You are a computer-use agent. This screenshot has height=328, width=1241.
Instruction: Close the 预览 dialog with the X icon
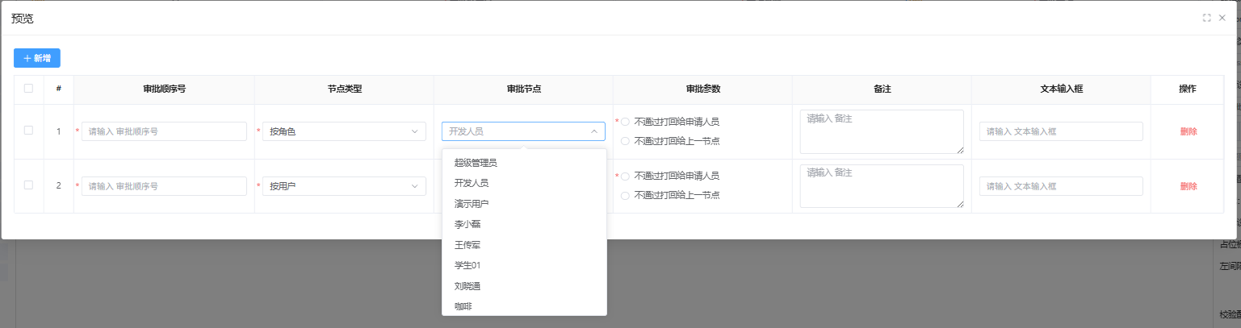pos(1222,18)
